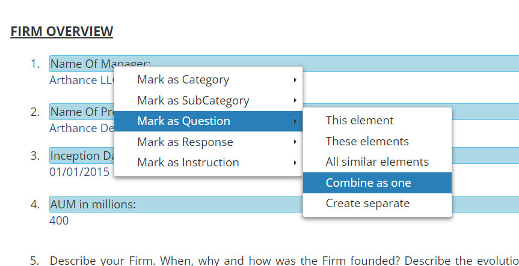Select Create separate option
The height and width of the screenshot is (266, 519).
click(x=367, y=204)
